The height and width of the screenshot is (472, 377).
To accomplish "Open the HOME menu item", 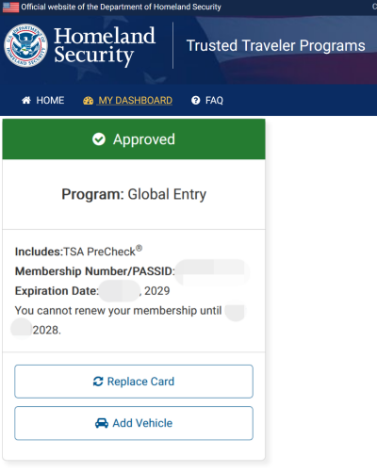I will tap(43, 100).
